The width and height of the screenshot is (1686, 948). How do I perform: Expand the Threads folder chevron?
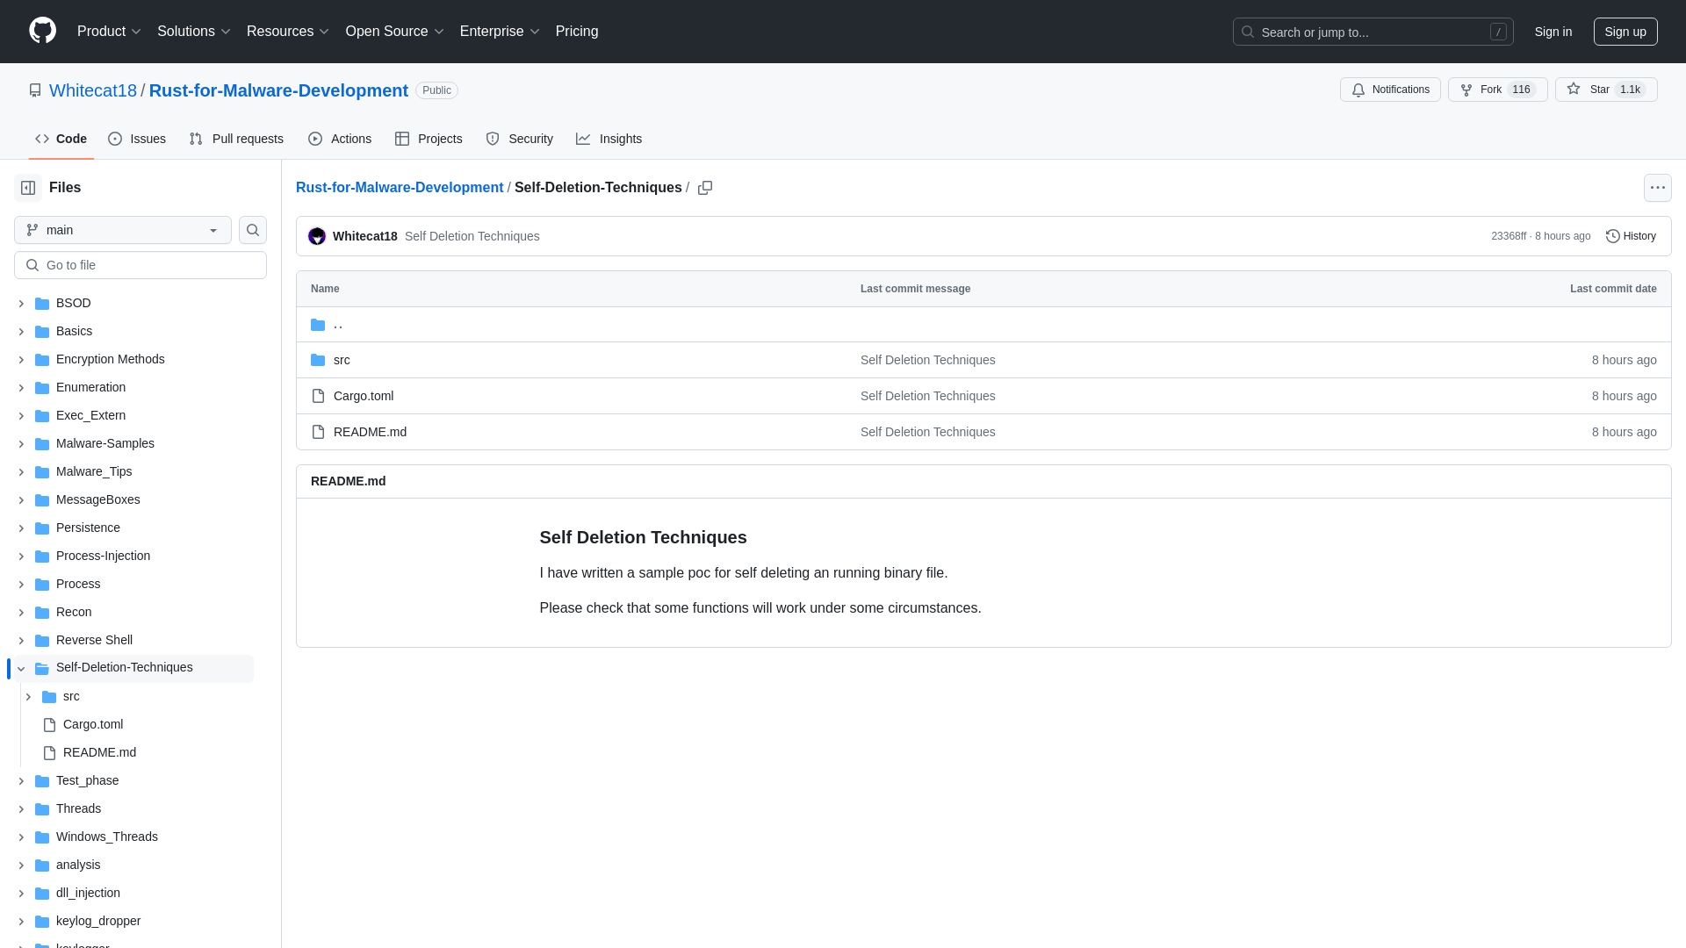click(21, 808)
